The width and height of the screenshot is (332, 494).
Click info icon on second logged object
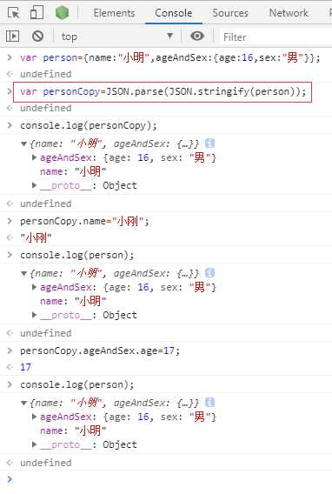point(209,273)
